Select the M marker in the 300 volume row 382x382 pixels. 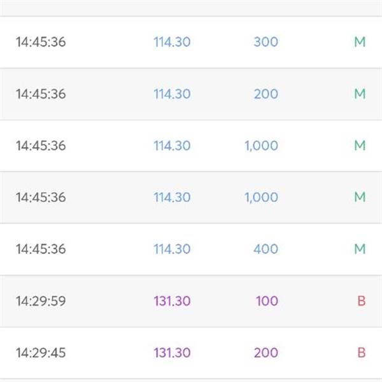(360, 42)
